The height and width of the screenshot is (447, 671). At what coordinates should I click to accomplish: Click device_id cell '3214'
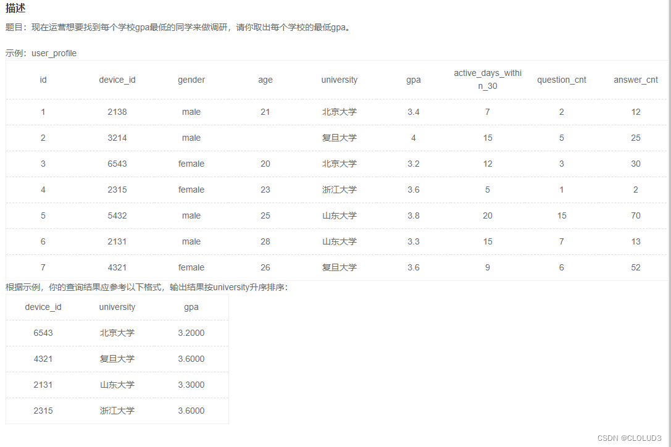[x=117, y=138]
